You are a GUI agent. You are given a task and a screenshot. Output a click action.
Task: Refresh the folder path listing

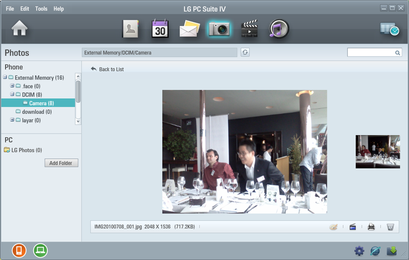245,53
